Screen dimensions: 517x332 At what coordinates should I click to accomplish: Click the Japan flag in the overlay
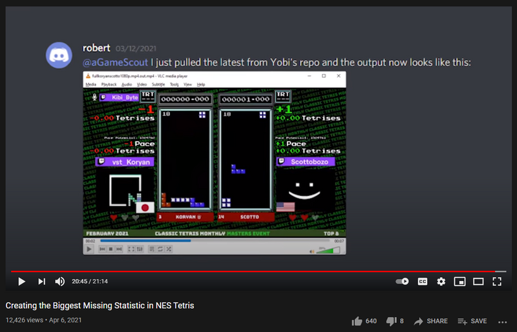click(145, 208)
